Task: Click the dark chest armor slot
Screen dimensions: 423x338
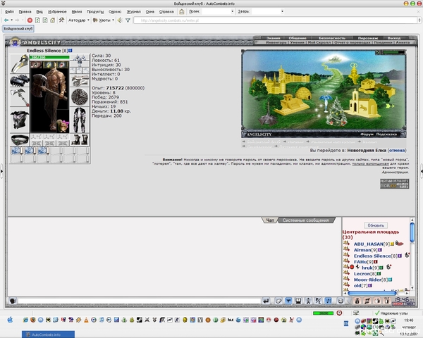Action: (x=20, y=120)
